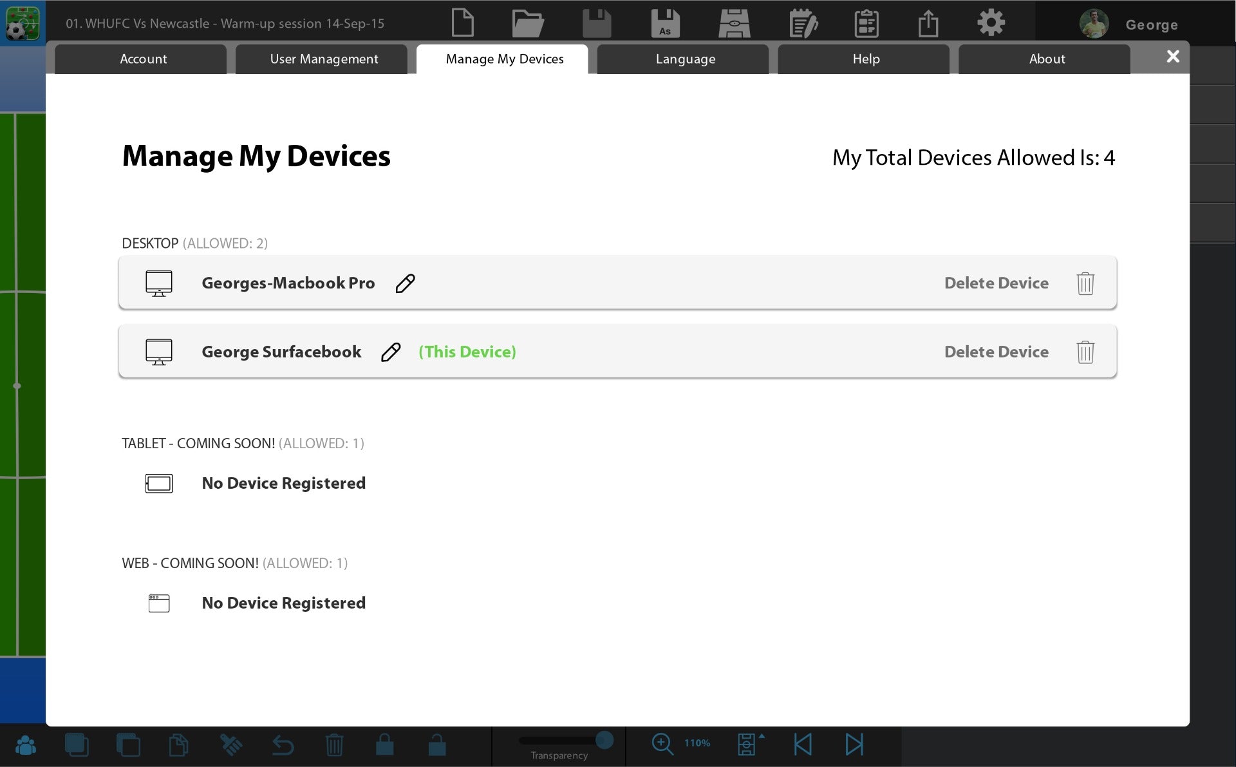The image size is (1236, 767).
Task: Switch to the User Management tab
Action: pyautogui.click(x=324, y=59)
